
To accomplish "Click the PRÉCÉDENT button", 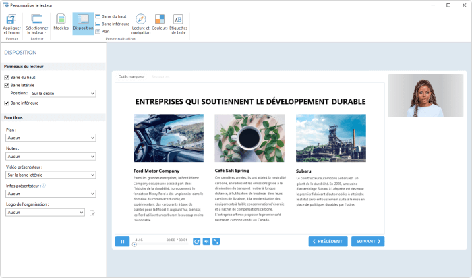I will pyautogui.click(x=328, y=242).
